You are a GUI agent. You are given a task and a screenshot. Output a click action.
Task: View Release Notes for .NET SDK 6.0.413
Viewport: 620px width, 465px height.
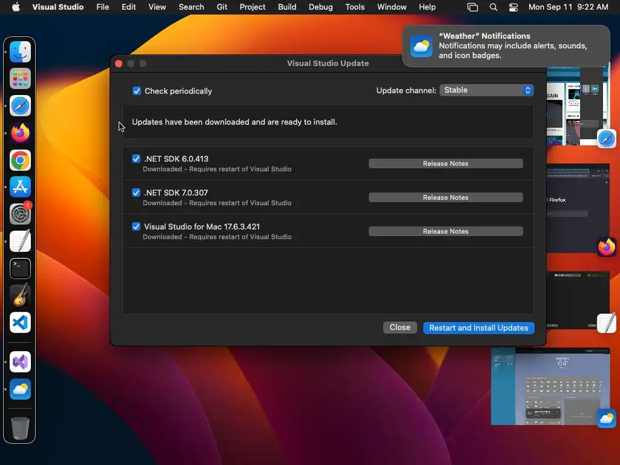[x=446, y=163]
